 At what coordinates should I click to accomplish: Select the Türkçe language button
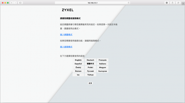tap(90, 75)
